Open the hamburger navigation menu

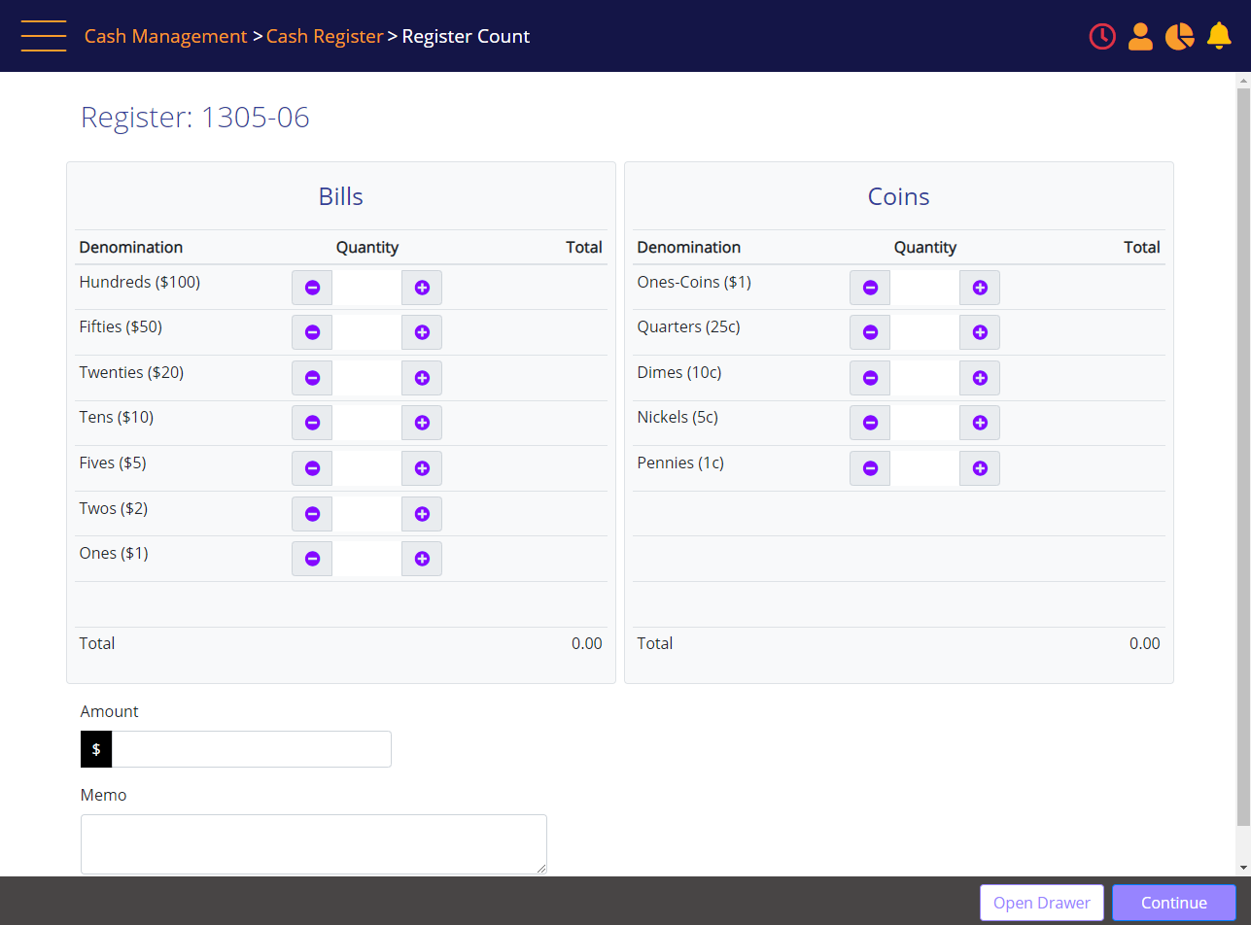point(44,36)
